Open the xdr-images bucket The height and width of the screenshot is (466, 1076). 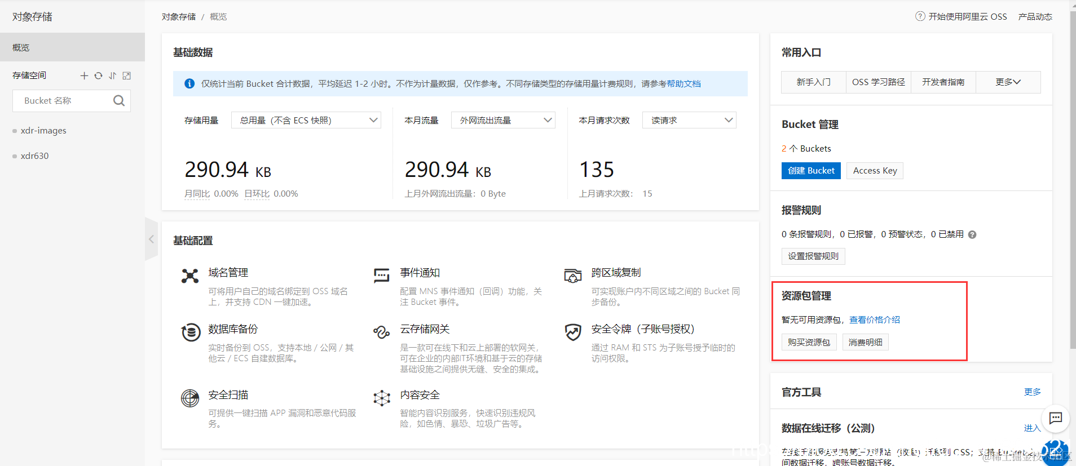click(x=43, y=131)
